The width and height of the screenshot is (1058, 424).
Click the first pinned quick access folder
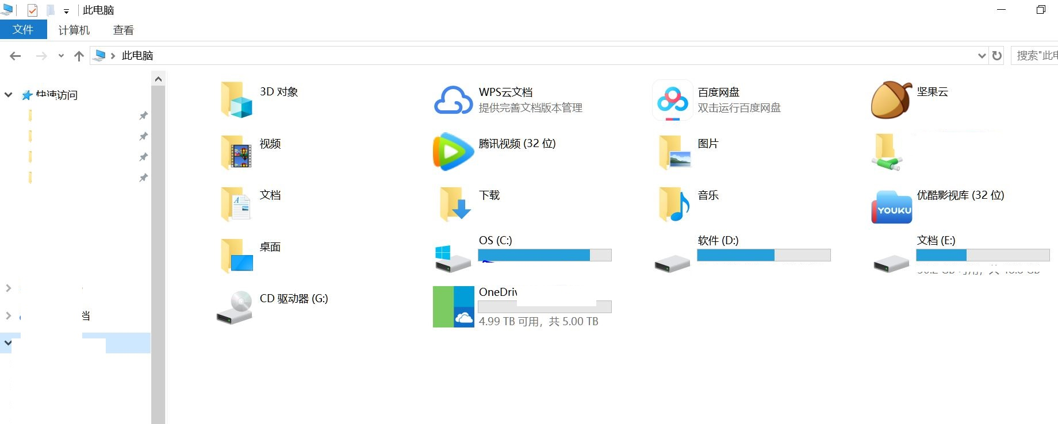click(30, 115)
